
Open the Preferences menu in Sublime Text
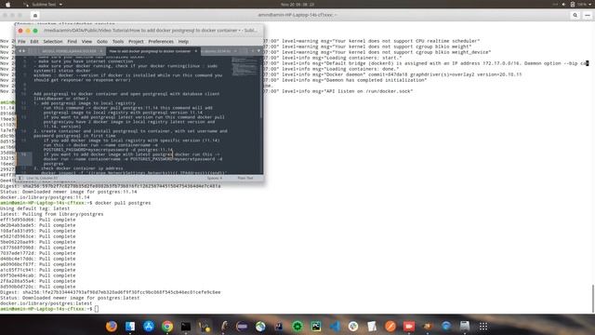click(x=161, y=41)
